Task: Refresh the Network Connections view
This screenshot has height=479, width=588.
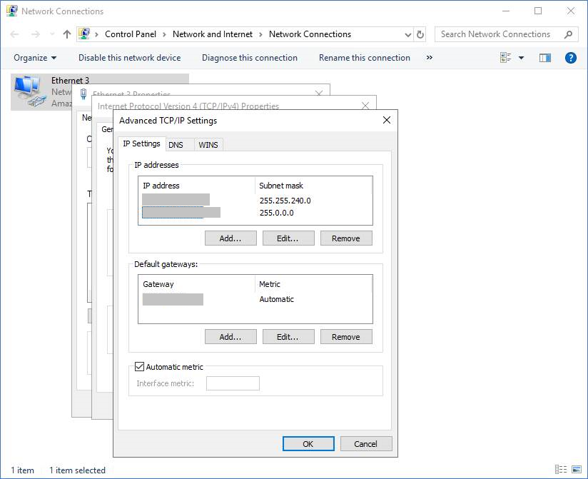Action: coord(420,34)
